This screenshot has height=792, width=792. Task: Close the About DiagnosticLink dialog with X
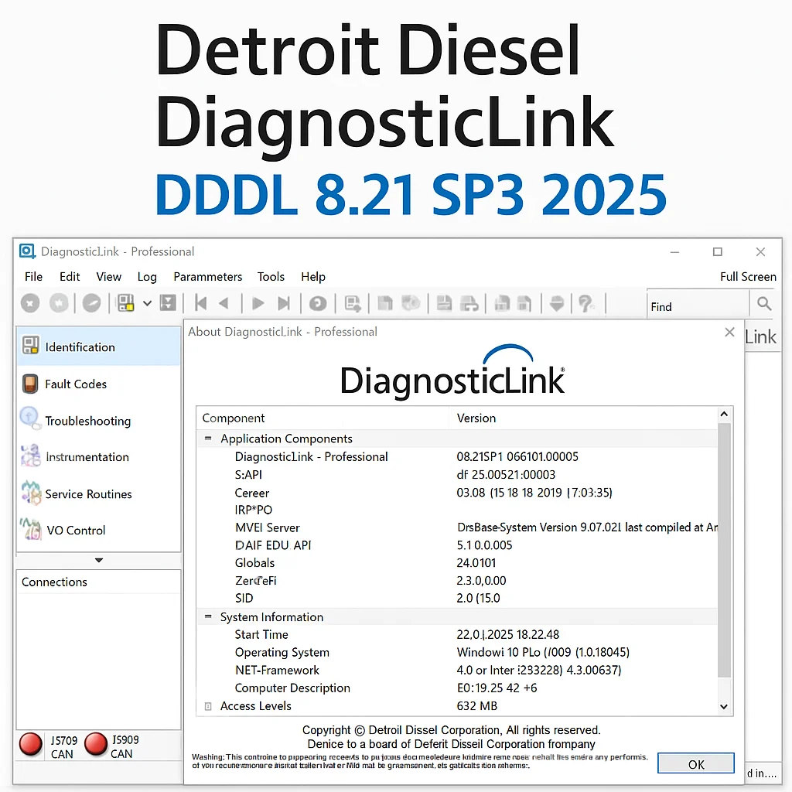coord(729,332)
